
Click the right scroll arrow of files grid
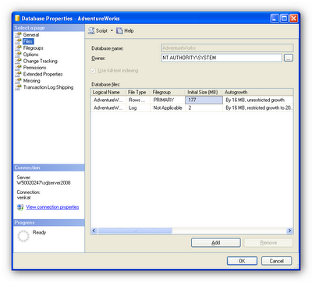coord(289,231)
